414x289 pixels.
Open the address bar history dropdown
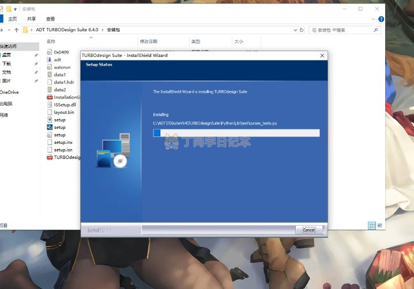pos(294,30)
